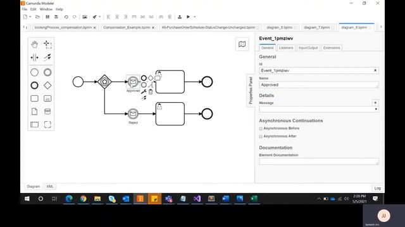Open start instance dropdown arrow

tap(195, 17)
